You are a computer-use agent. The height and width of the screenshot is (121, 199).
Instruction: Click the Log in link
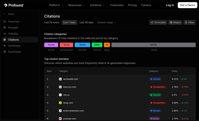pos(170,5)
